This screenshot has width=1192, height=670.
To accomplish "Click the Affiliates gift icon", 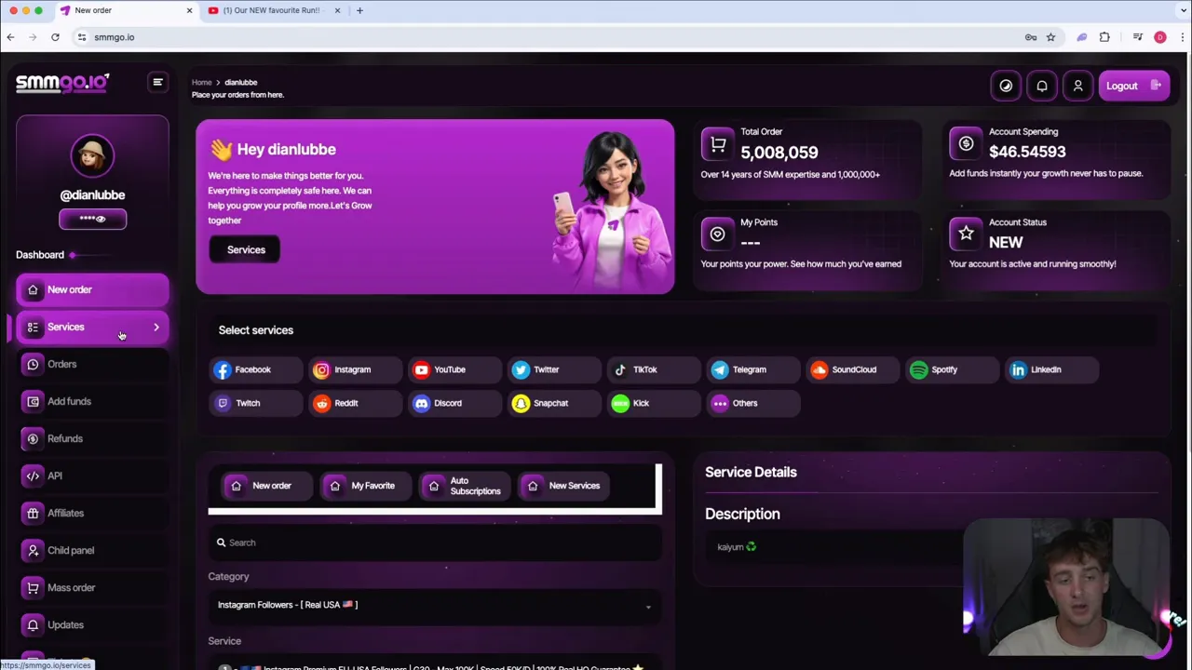I will click(33, 513).
